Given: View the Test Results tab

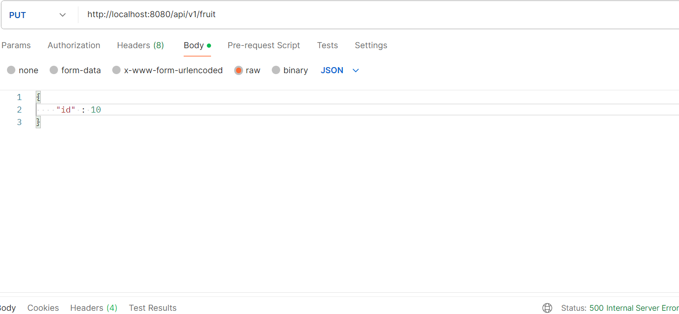Looking at the screenshot, I should [153, 308].
